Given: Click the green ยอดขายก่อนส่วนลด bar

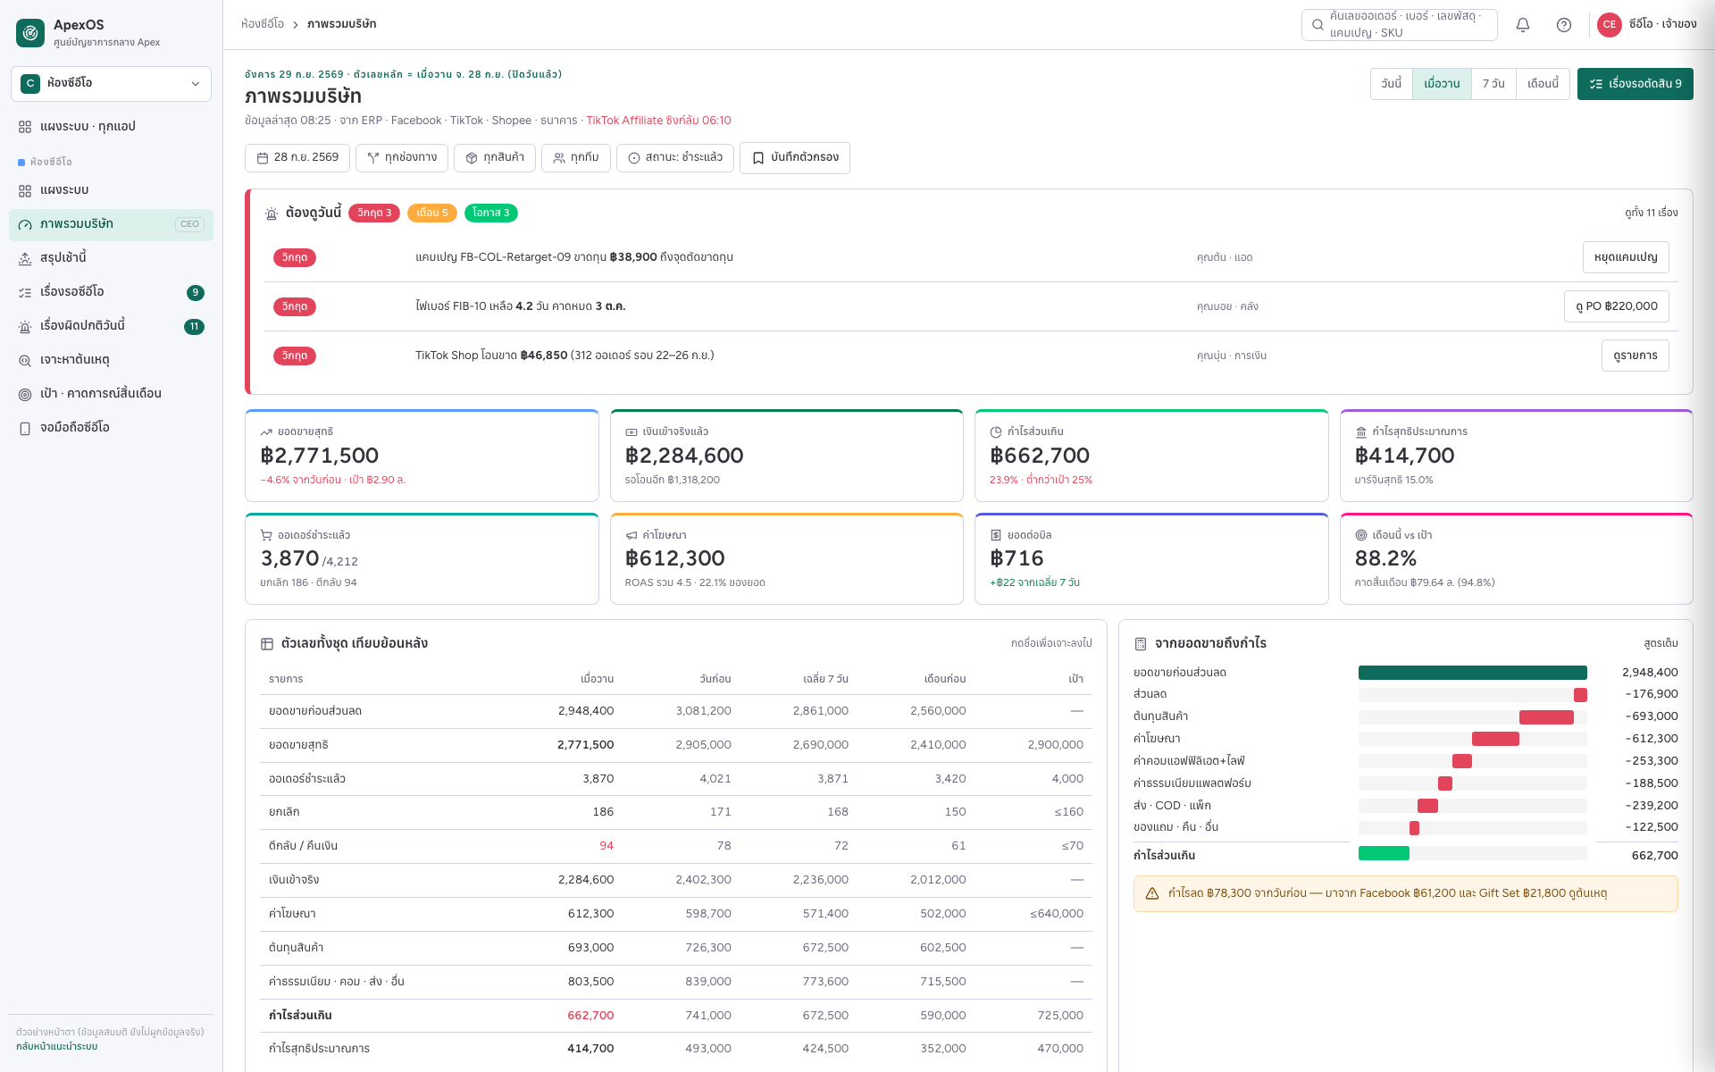Looking at the screenshot, I should (x=1472, y=673).
